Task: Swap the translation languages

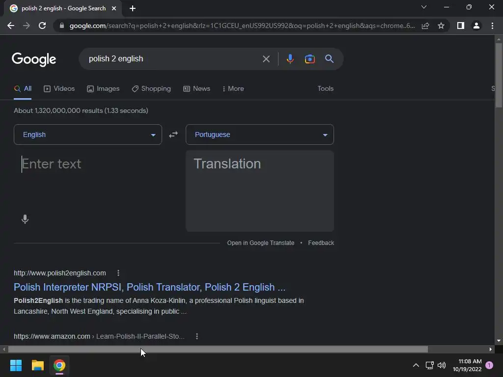Action: pyautogui.click(x=173, y=135)
